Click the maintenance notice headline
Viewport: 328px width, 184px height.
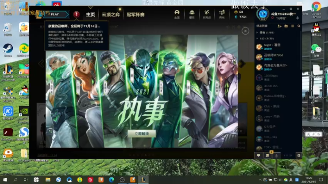(74, 26)
